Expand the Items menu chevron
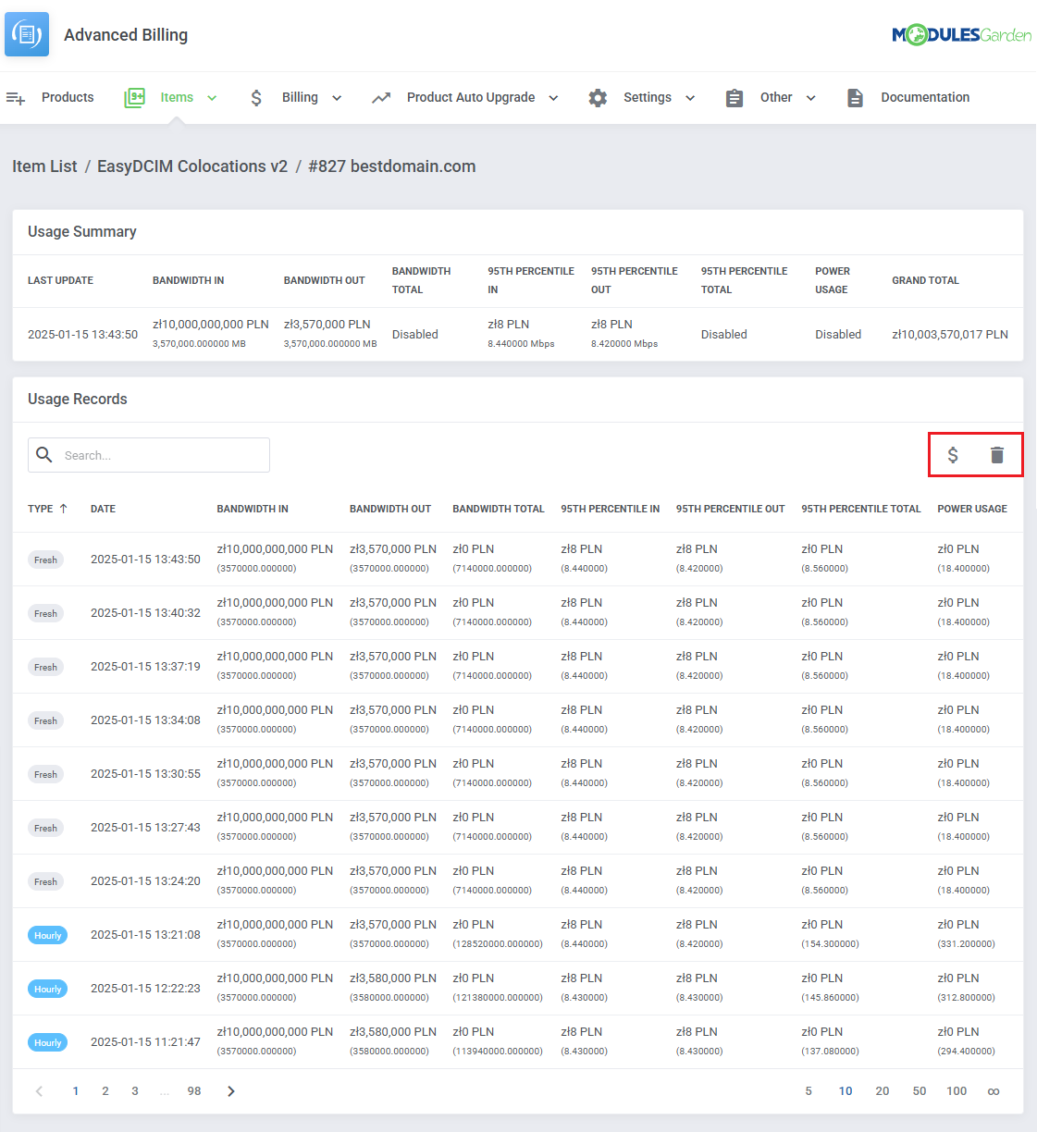Viewport: 1037px width, 1132px height. point(212,97)
